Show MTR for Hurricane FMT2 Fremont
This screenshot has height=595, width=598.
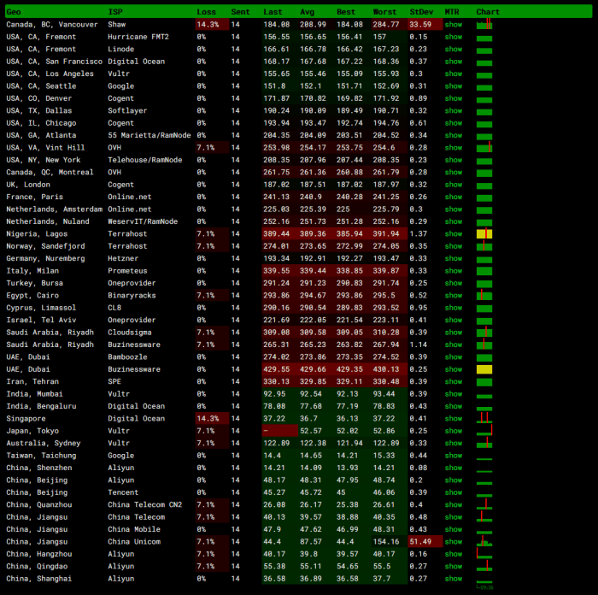point(454,37)
